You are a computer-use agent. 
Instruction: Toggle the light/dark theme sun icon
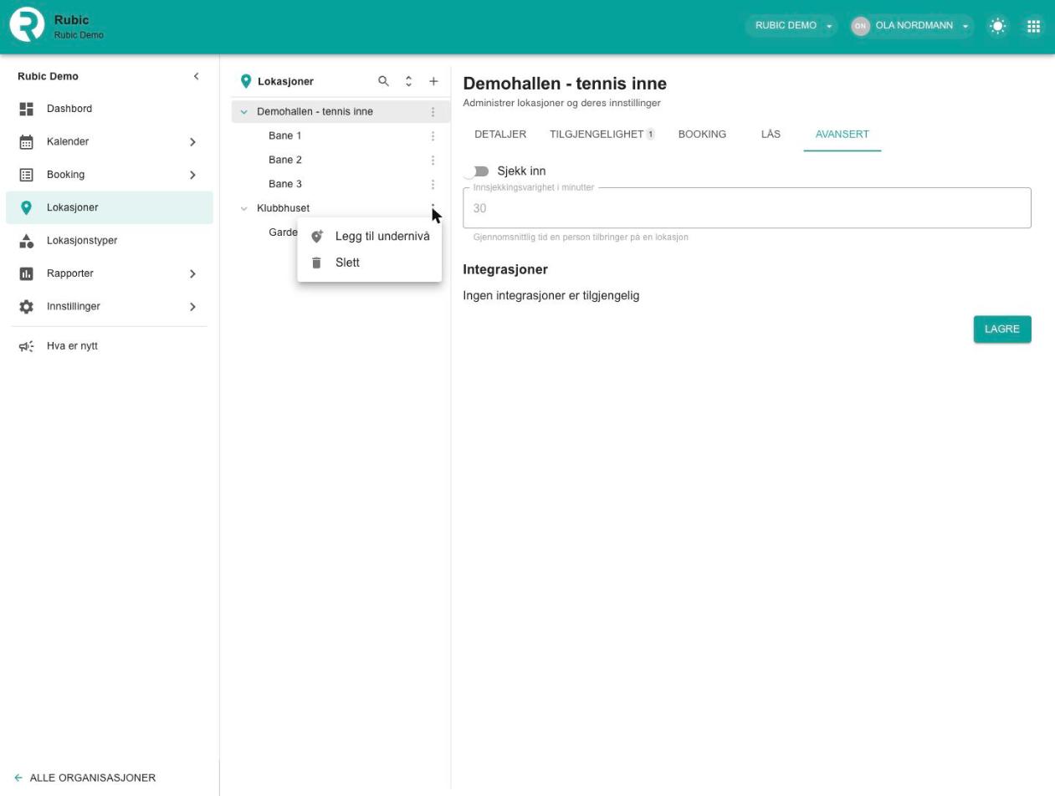(998, 26)
